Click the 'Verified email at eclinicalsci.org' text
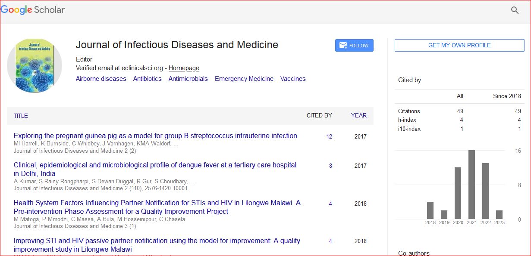This screenshot has width=531, height=256. point(119,68)
